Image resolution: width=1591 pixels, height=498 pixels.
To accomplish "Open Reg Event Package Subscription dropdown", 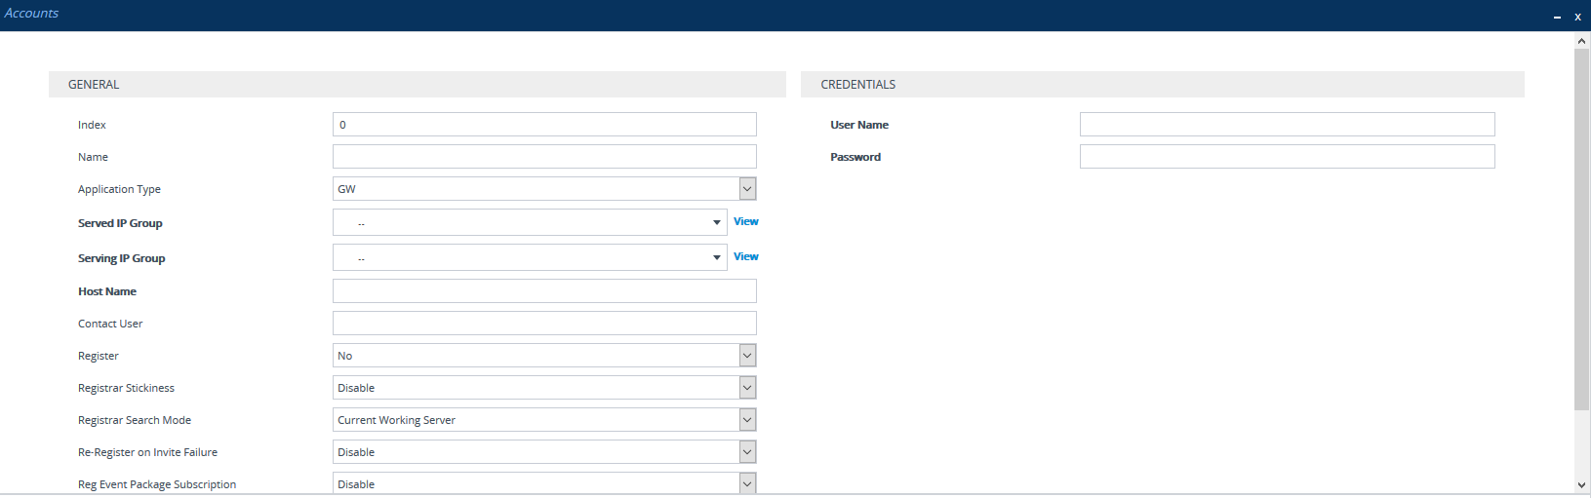I will [747, 483].
